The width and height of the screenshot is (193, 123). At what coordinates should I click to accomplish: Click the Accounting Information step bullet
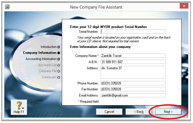[x=59, y=59]
